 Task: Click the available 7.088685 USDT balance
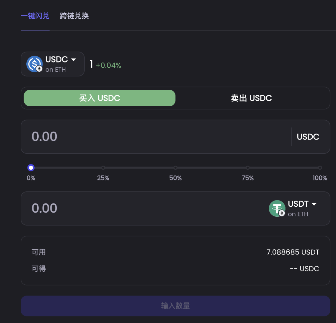coord(293,252)
